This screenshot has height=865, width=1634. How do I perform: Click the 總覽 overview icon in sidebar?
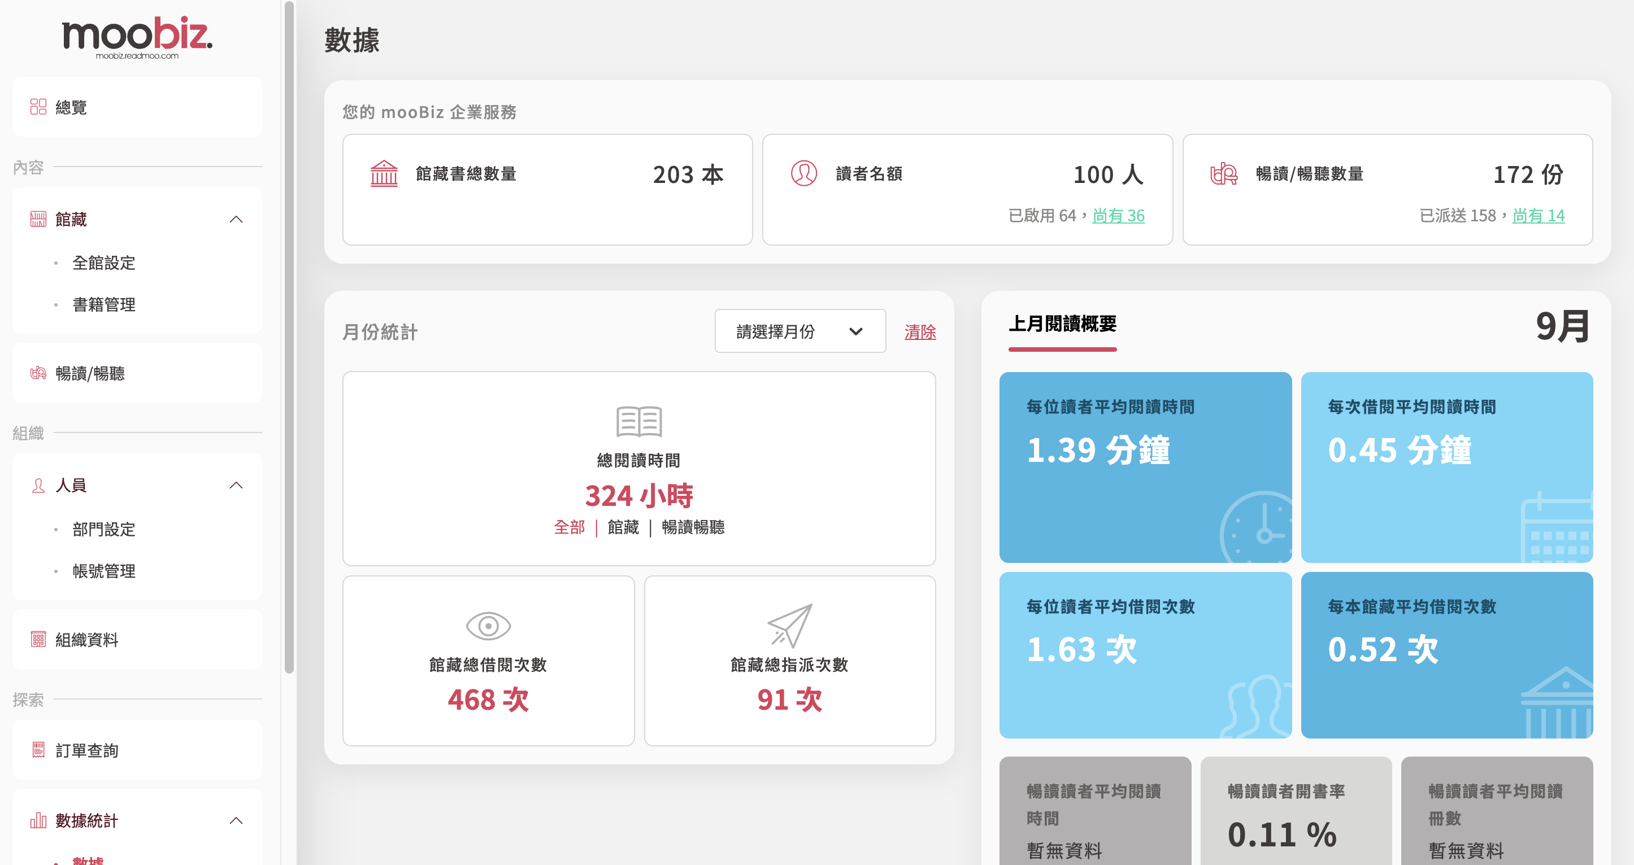pos(38,107)
